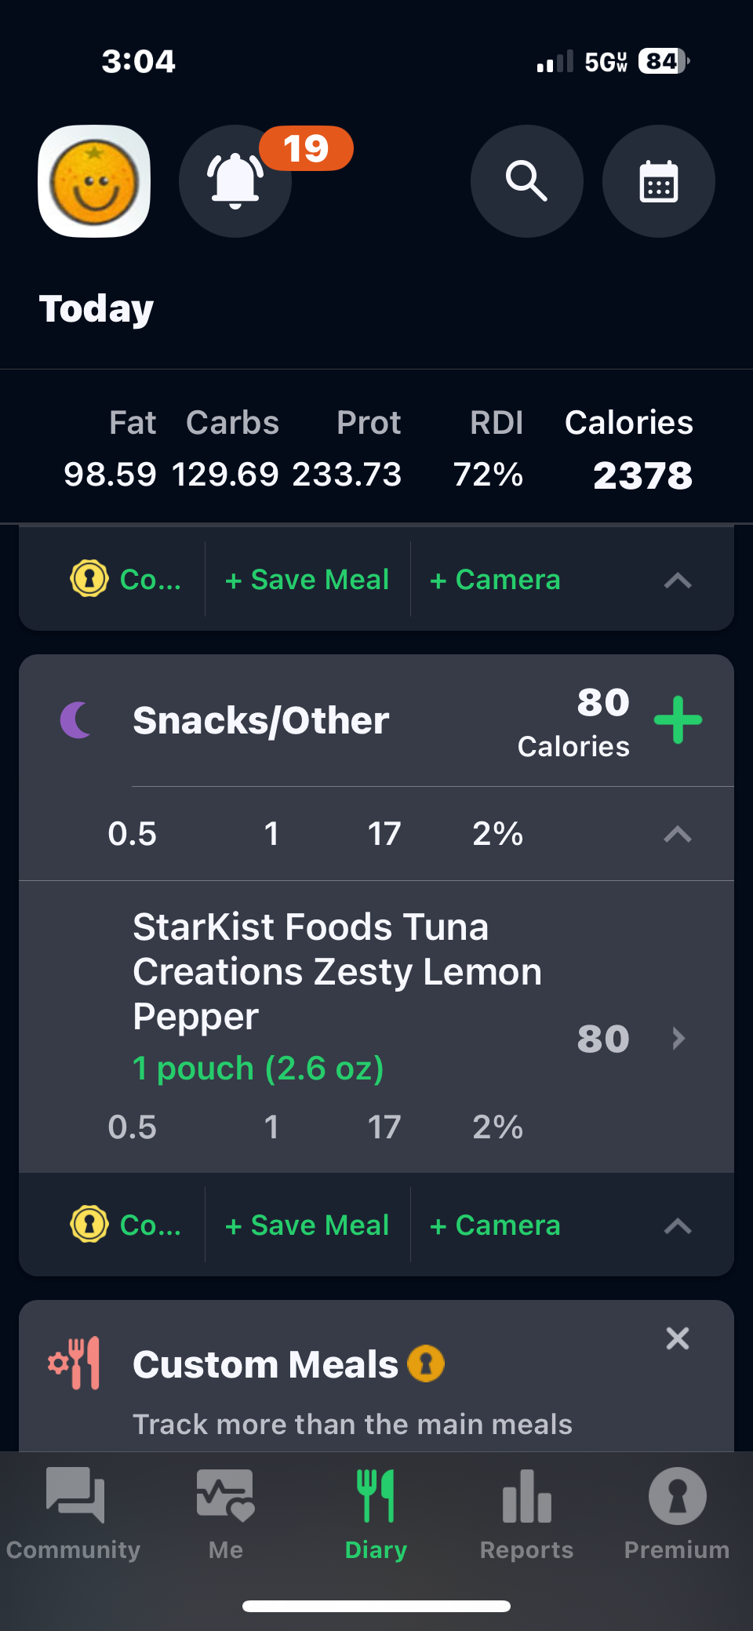Open the calendar date picker icon
Image resolution: width=753 pixels, height=1631 pixels.
coord(658,181)
